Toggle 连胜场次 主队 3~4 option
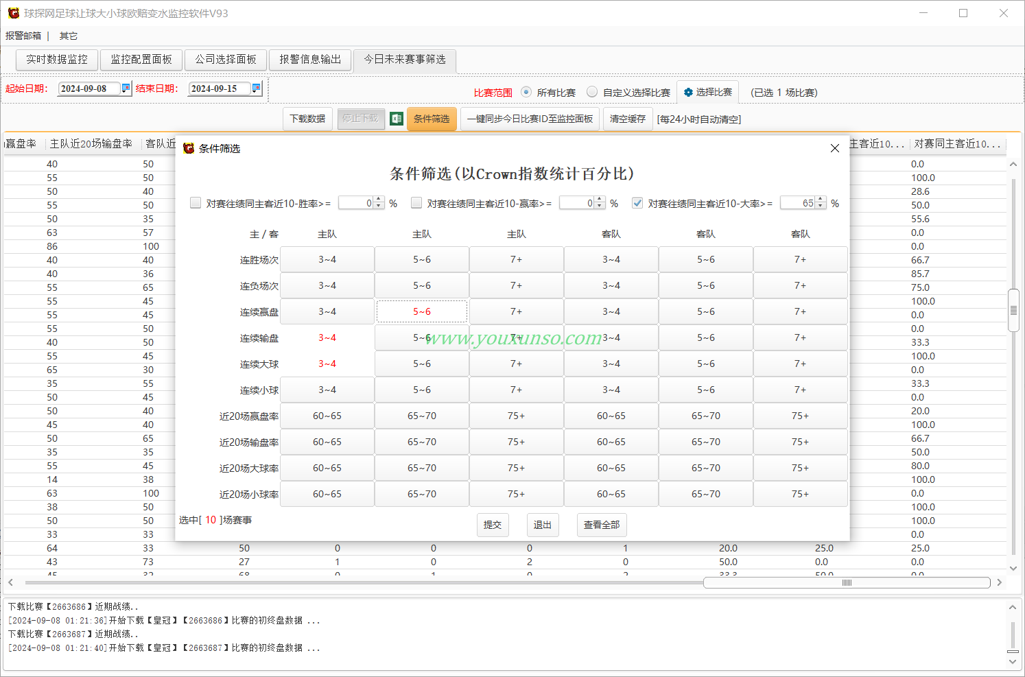Viewport: 1025px width, 677px height. (x=327, y=260)
